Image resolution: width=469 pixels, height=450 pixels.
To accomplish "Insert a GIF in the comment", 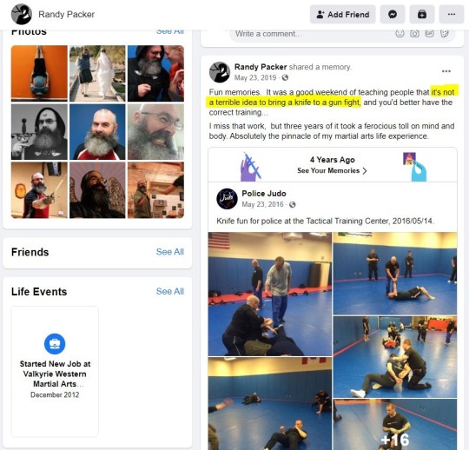I will pos(429,33).
